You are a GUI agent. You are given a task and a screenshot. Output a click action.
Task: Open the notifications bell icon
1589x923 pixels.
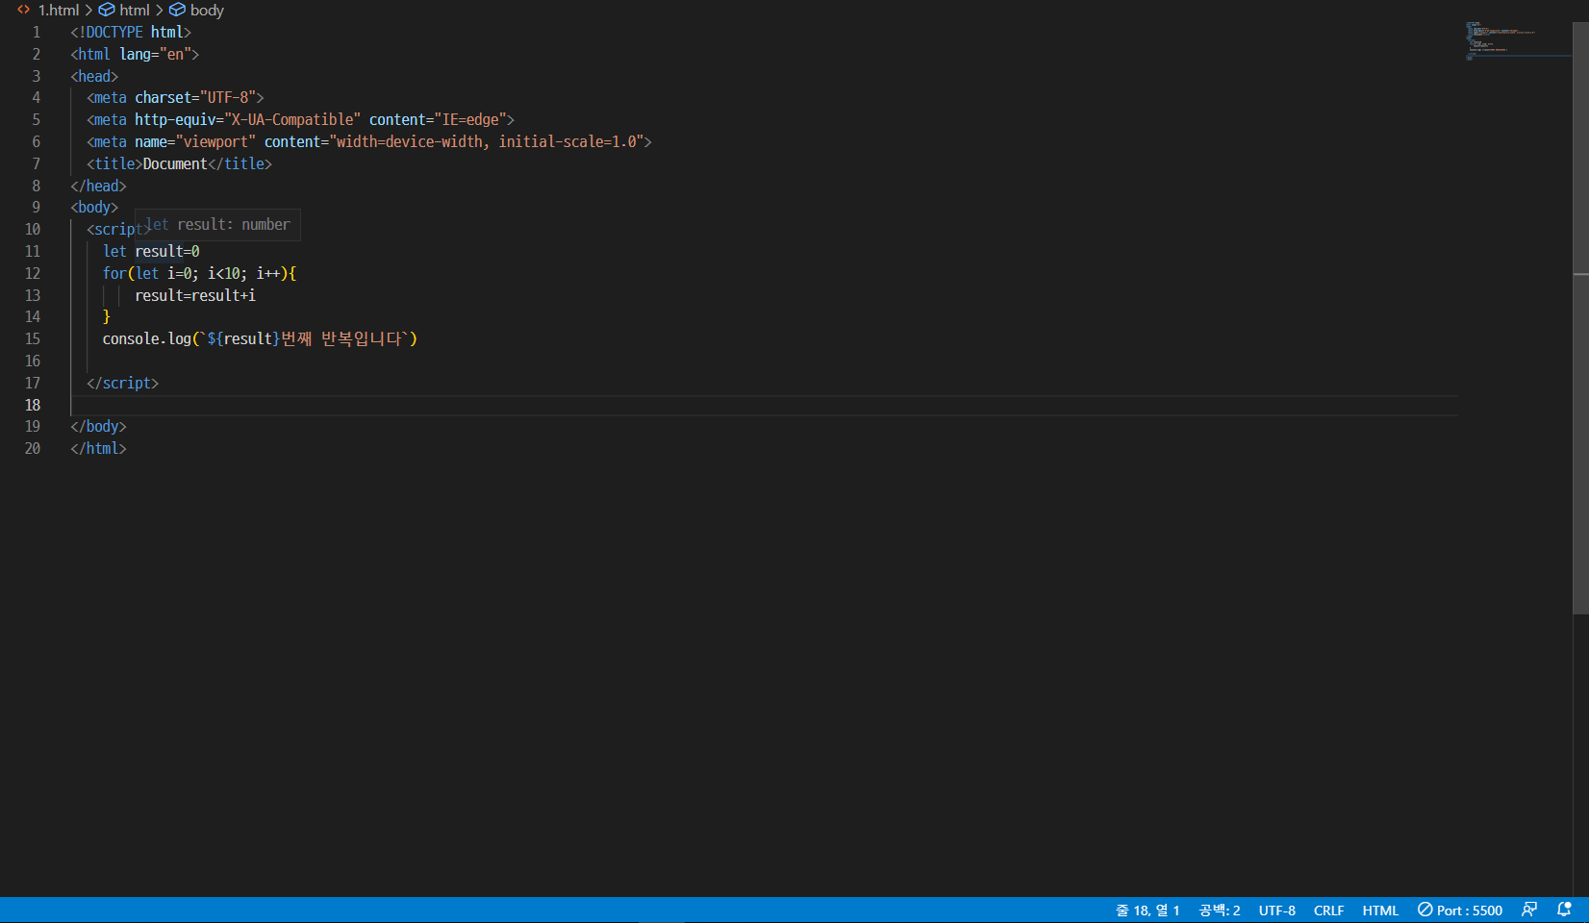1564,910
